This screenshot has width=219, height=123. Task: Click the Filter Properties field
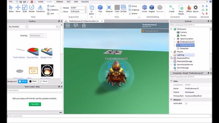pos(191,77)
